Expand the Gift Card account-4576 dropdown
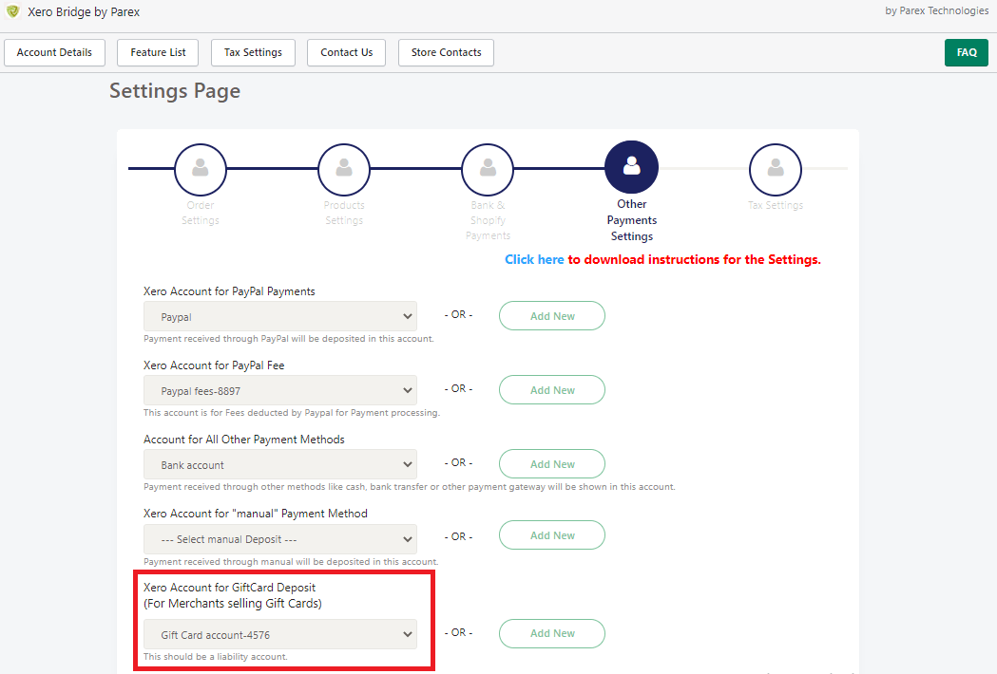This screenshot has width=997, height=674. [279, 634]
